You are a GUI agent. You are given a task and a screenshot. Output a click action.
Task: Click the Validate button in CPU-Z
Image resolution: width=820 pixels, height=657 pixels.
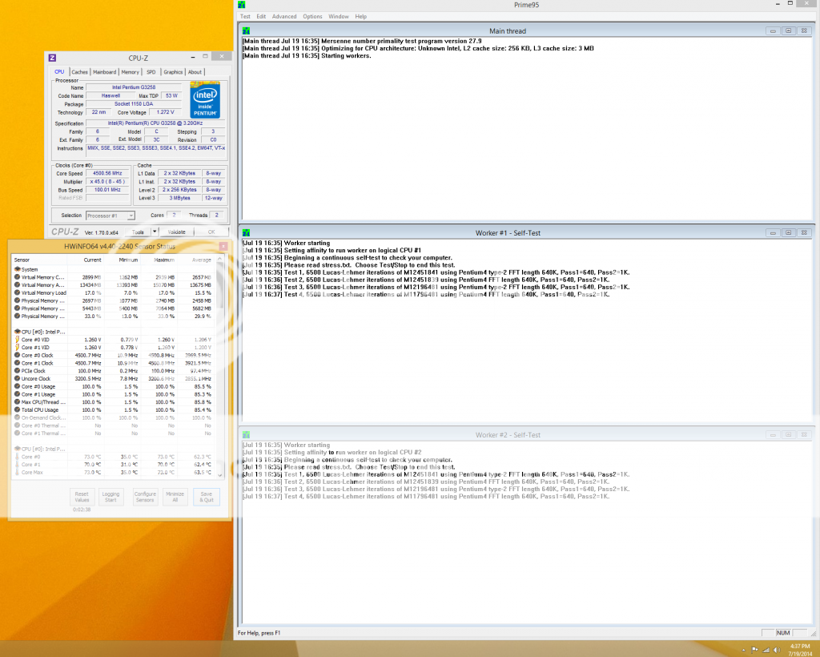[x=177, y=232]
